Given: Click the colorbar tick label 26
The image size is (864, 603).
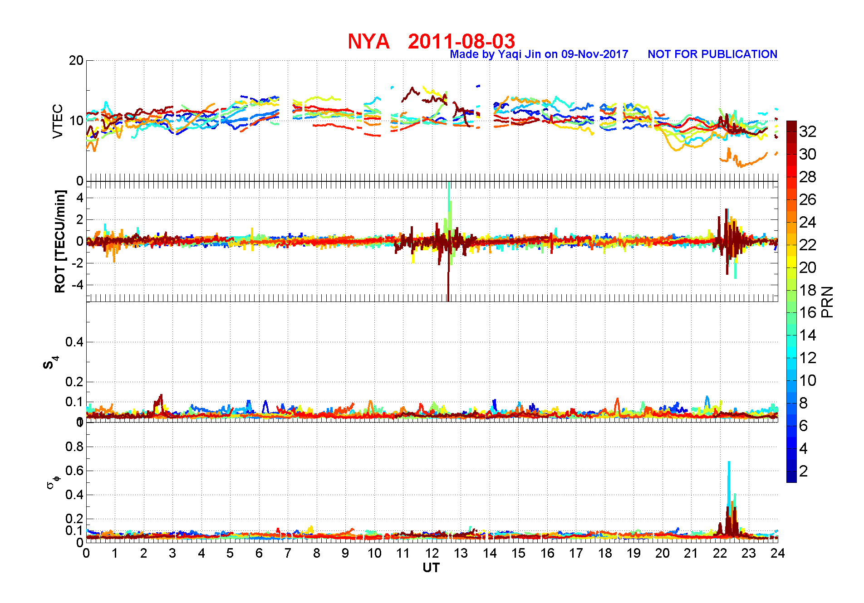Looking at the screenshot, I should pos(808,199).
